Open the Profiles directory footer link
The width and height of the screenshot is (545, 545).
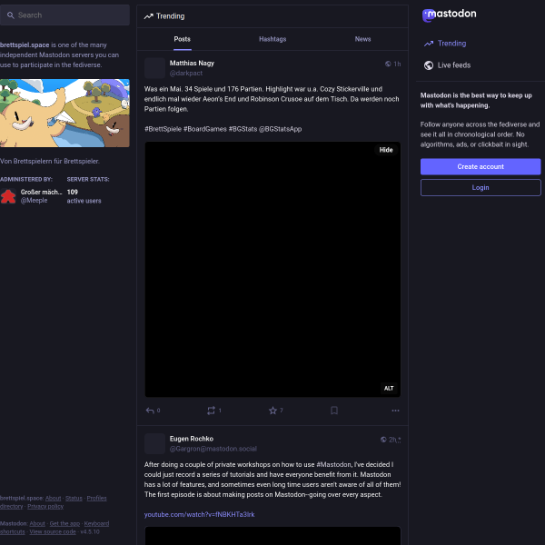(96, 499)
